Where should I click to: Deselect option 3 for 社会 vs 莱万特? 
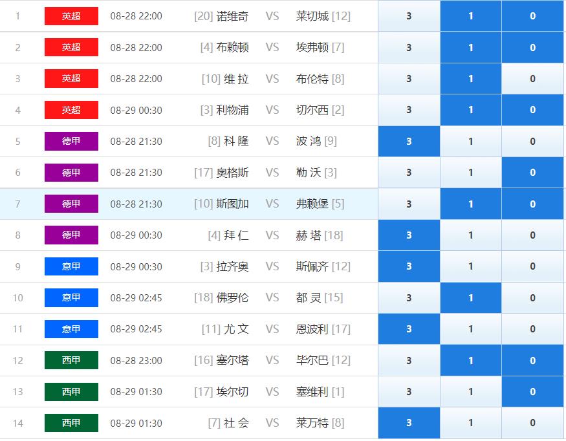[x=409, y=423]
